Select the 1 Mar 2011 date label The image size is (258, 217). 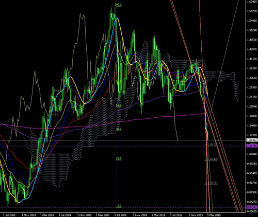[x=158, y=215]
